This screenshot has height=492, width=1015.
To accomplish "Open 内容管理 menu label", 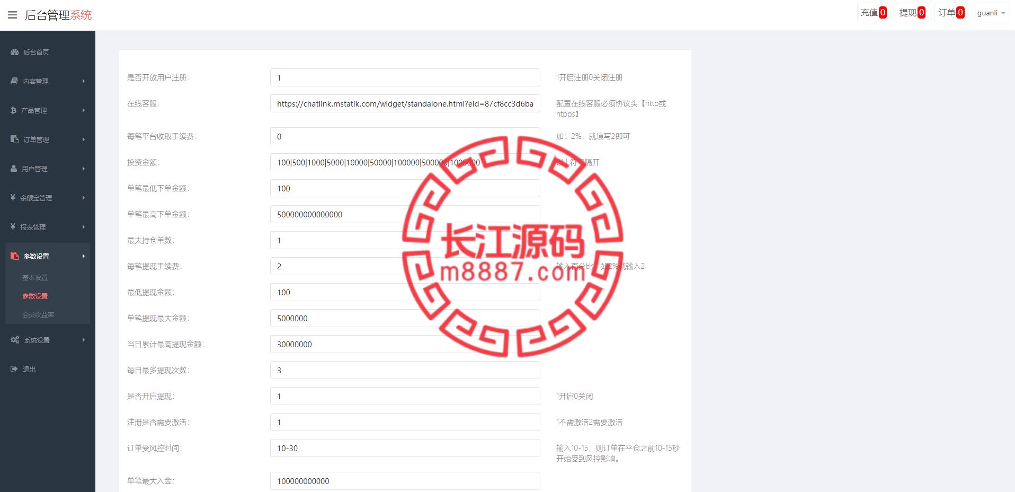I will tap(35, 82).
